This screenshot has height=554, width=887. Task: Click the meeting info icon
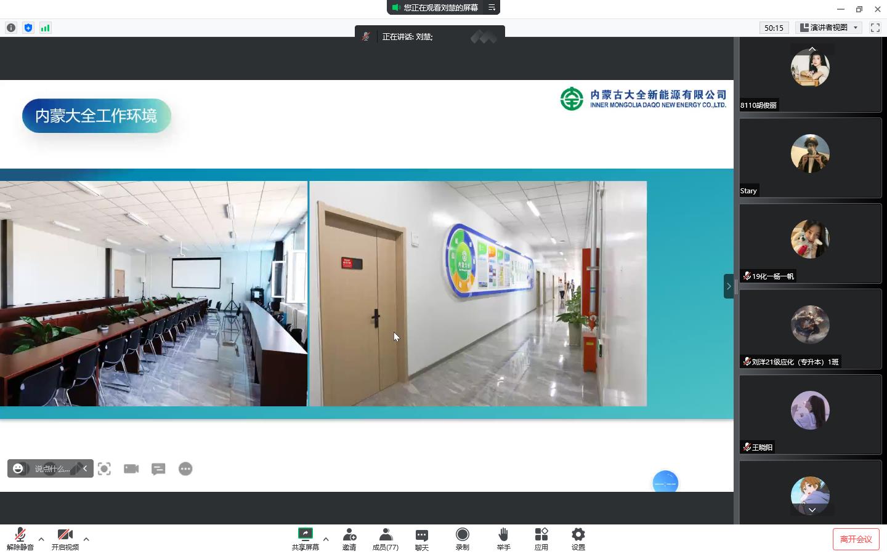coord(11,28)
